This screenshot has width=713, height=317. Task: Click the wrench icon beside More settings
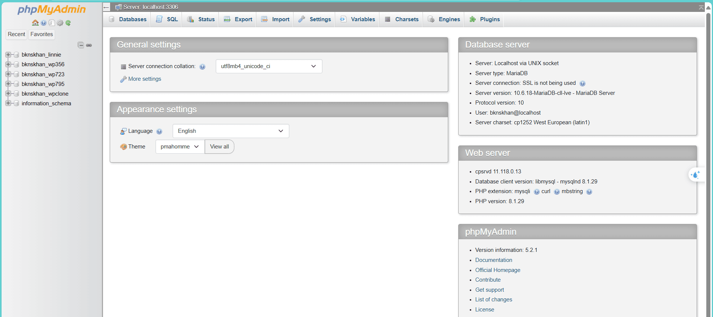tap(123, 79)
